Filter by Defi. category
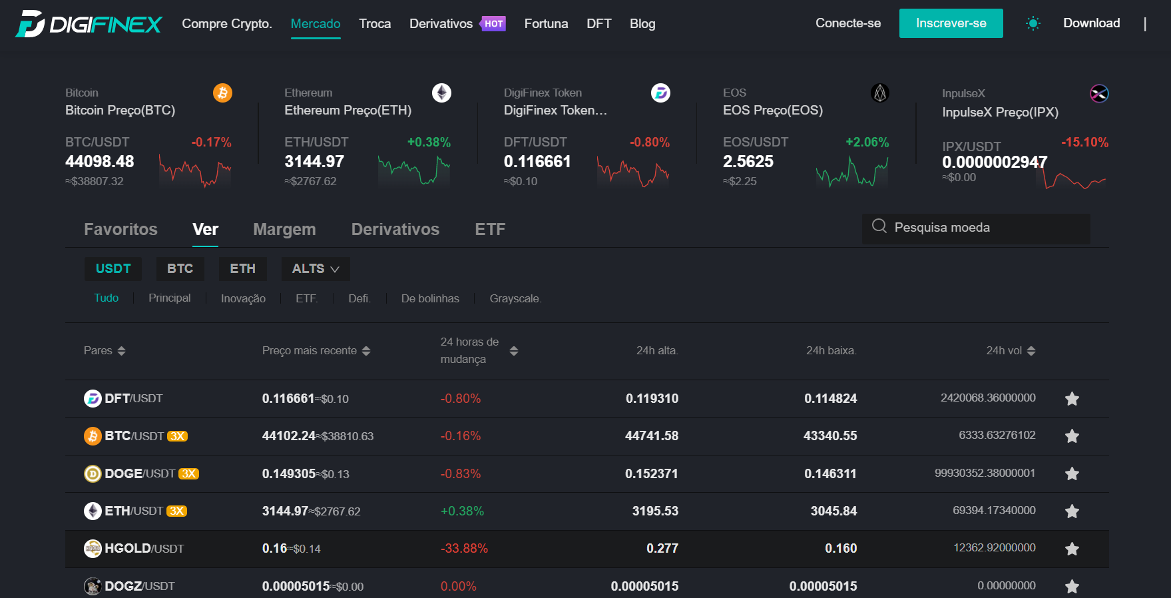The height and width of the screenshot is (598, 1171). pyautogui.click(x=359, y=298)
